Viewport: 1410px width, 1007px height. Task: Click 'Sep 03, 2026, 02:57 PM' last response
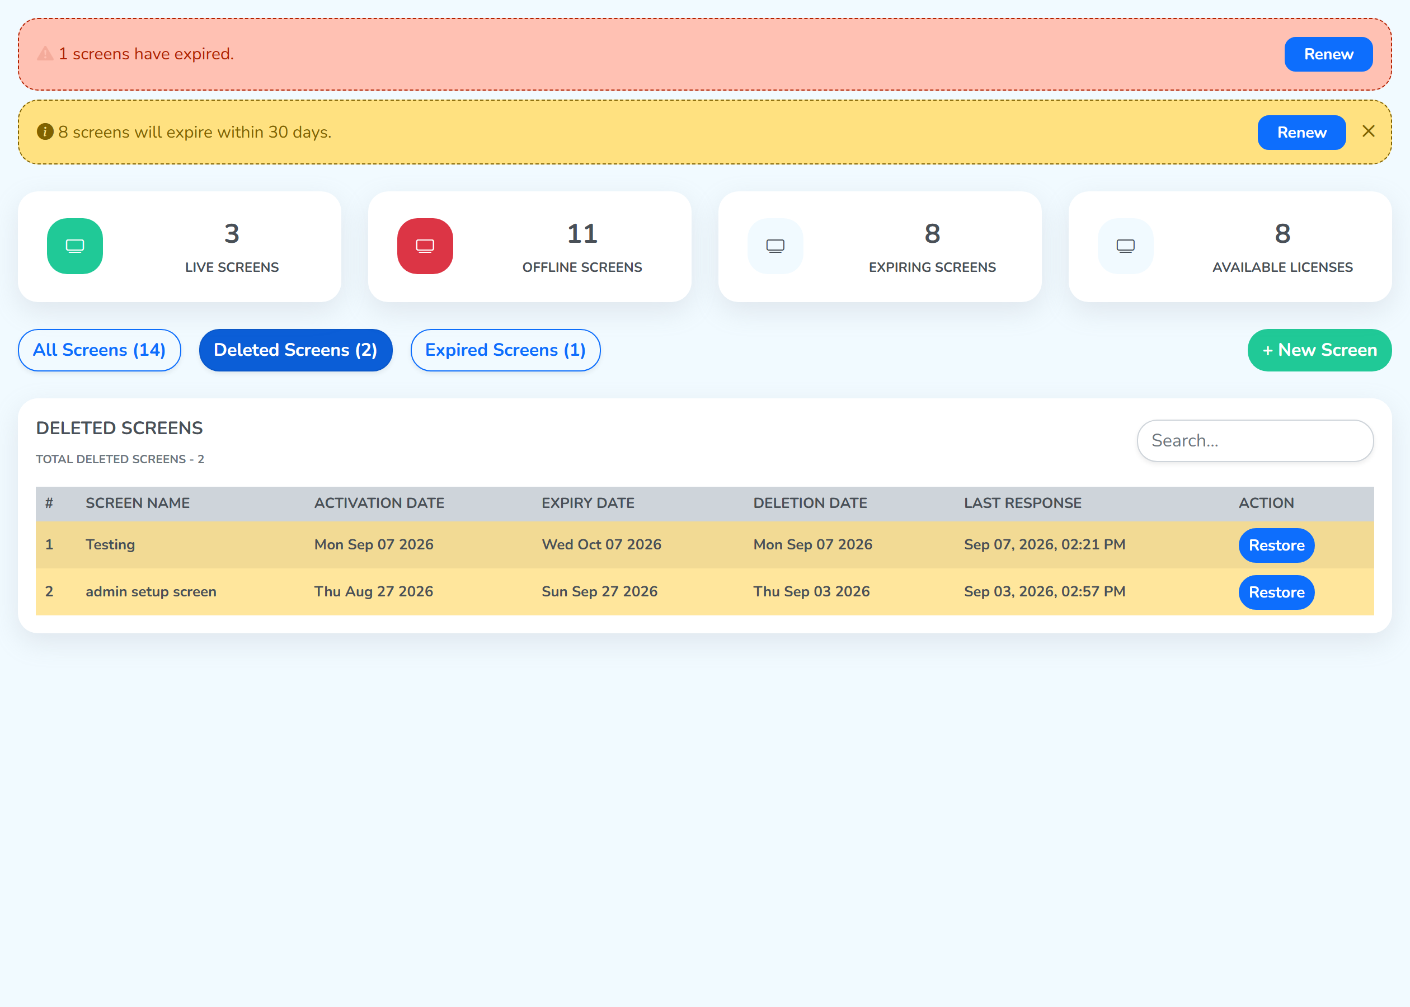pos(1045,591)
